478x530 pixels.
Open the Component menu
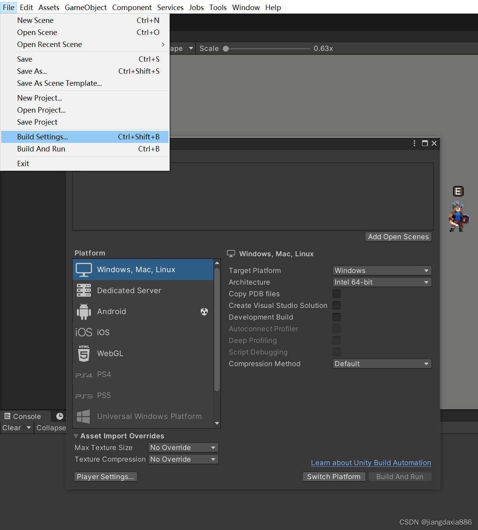[x=132, y=7]
